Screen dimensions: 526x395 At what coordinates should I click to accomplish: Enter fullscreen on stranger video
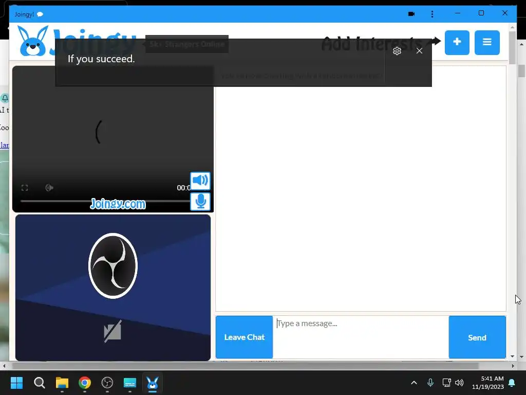(x=25, y=188)
